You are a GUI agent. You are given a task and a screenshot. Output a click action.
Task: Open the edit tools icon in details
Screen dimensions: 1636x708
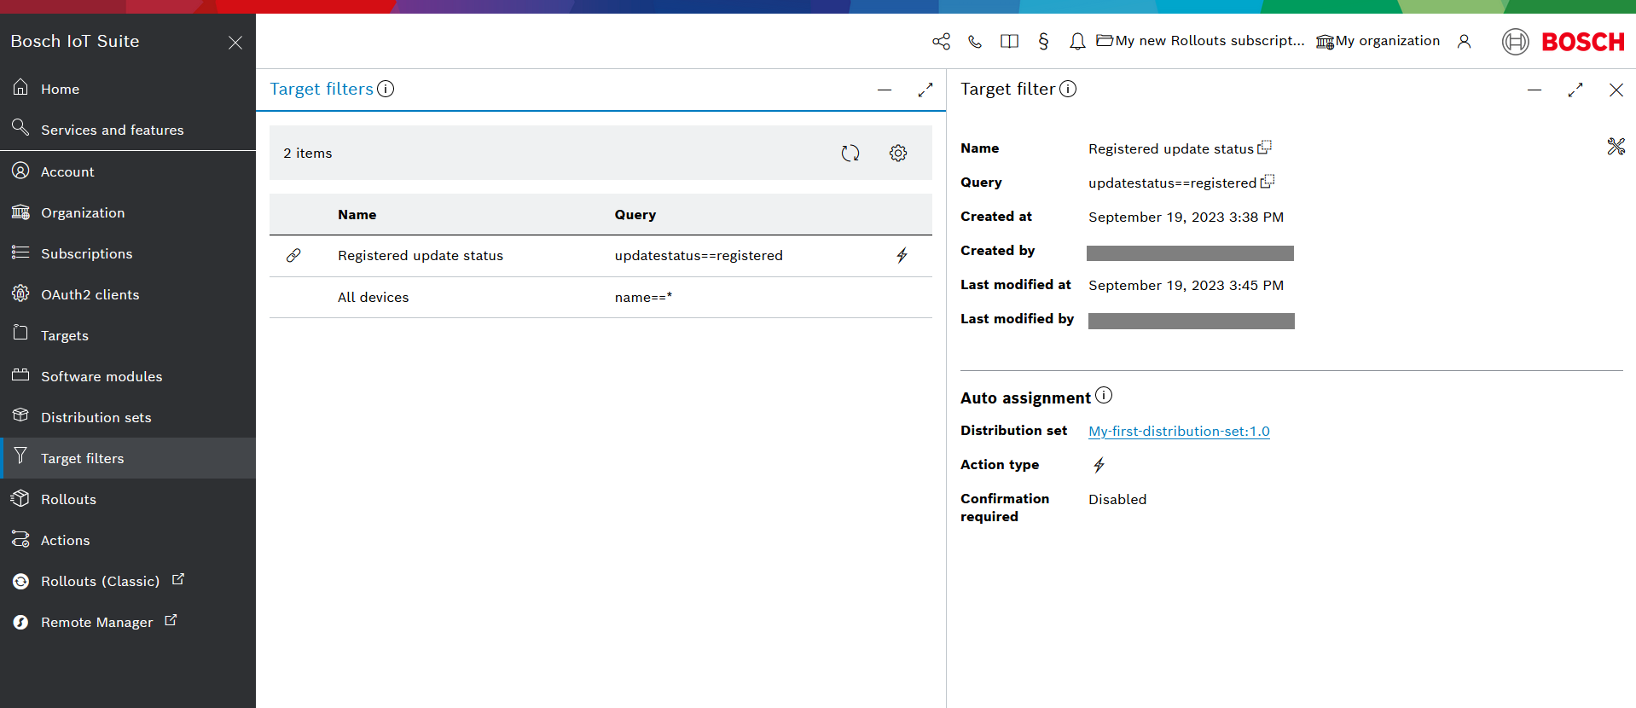pyautogui.click(x=1616, y=147)
